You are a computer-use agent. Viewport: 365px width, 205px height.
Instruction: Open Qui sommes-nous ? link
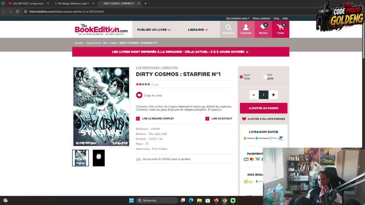point(238,19)
